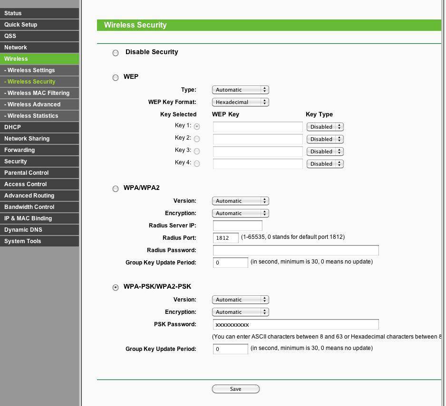This screenshot has height=406, width=446.
Task: Select the Disable Security radio button
Action: point(116,53)
